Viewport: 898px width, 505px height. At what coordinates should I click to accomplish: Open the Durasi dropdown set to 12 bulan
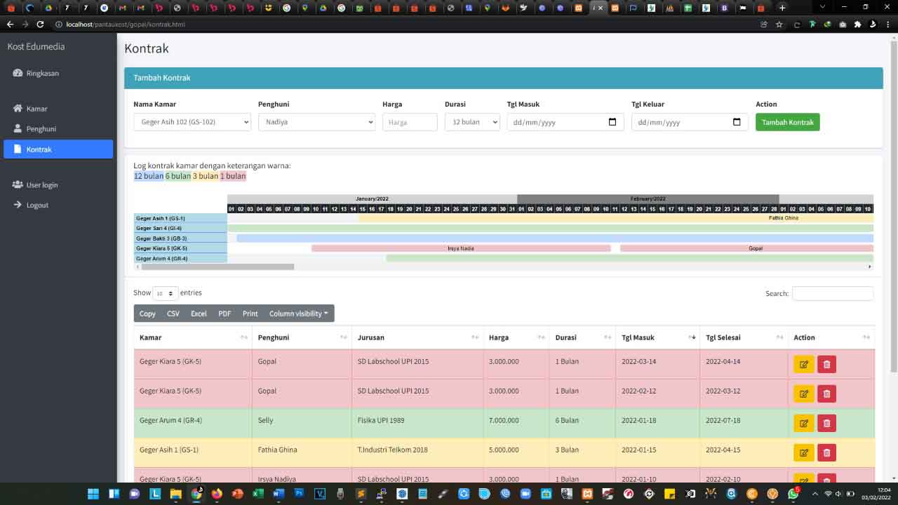pos(471,122)
